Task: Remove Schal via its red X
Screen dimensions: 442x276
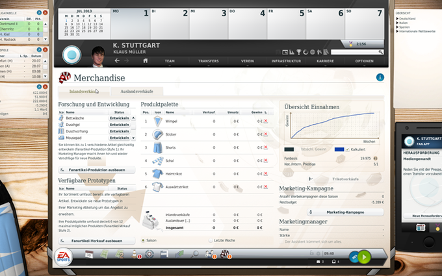Action: [x=266, y=160]
